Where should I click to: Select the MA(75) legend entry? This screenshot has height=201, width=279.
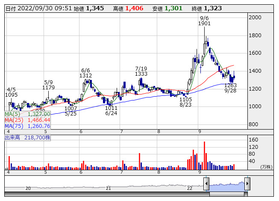point(28,126)
